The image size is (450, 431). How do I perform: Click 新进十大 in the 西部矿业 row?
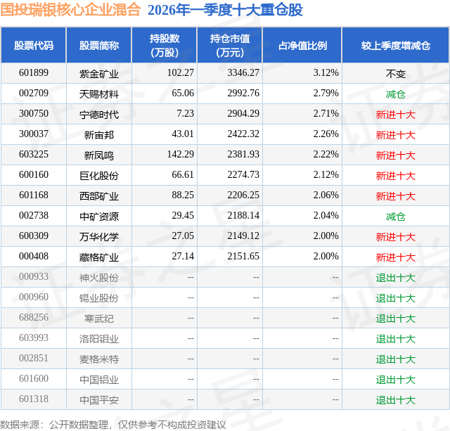tap(395, 195)
